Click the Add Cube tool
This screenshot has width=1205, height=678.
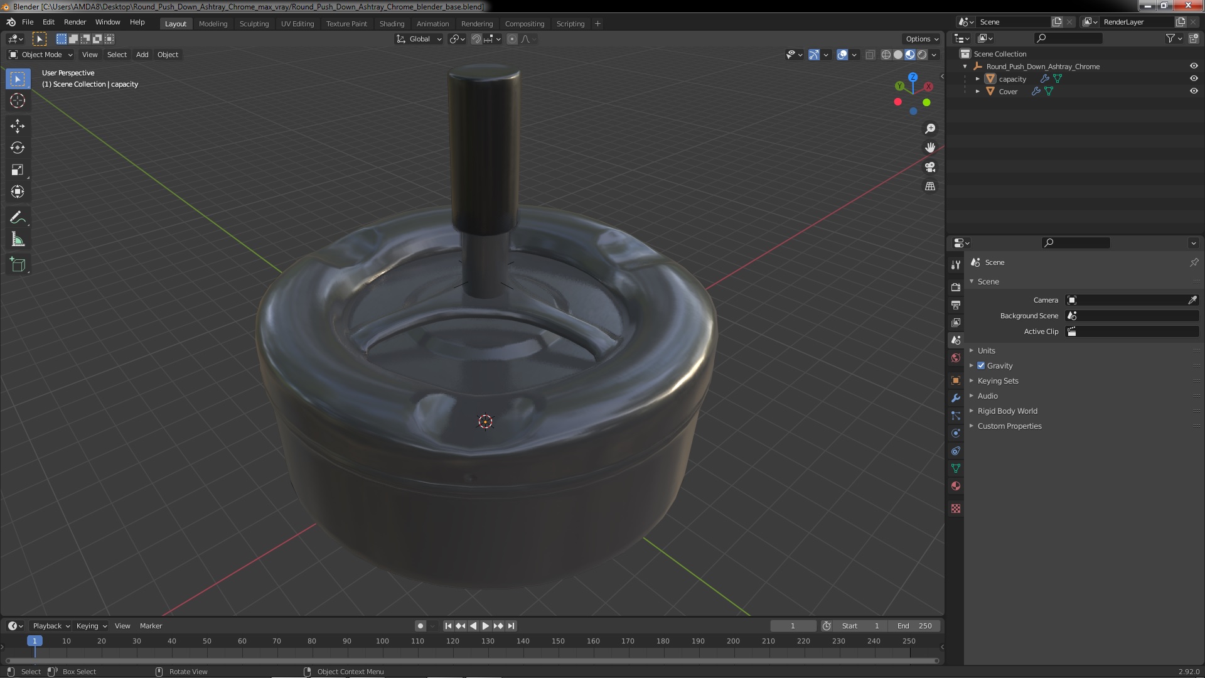tap(18, 264)
